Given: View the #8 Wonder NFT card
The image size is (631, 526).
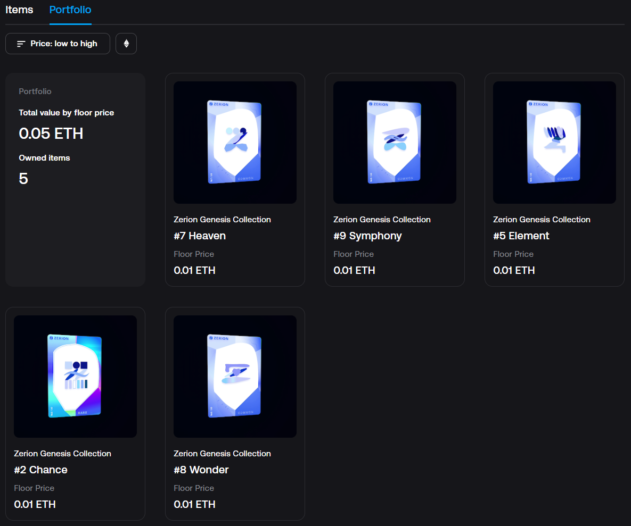Looking at the screenshot, I should pyautogui.click(x=235, y=376).
